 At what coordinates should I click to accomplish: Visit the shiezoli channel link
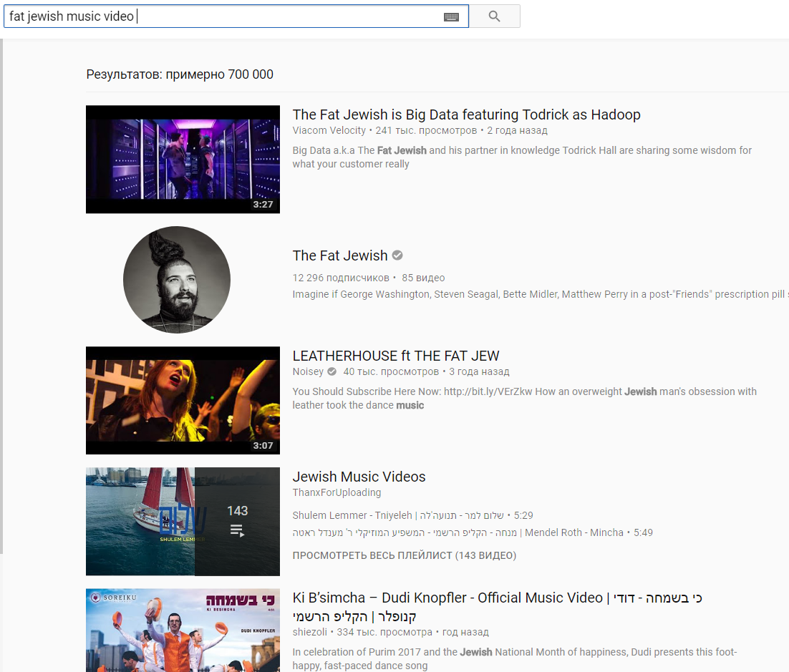(x=312, y=632)
